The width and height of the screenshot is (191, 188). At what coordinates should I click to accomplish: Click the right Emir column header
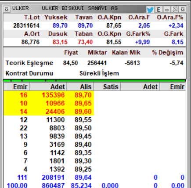click(x=173, y=87)
